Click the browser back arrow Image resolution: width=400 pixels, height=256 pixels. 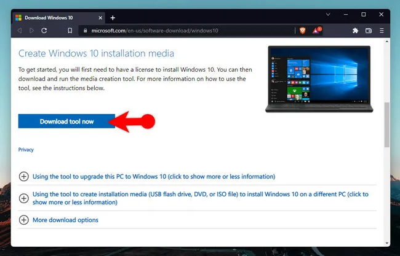20,31
